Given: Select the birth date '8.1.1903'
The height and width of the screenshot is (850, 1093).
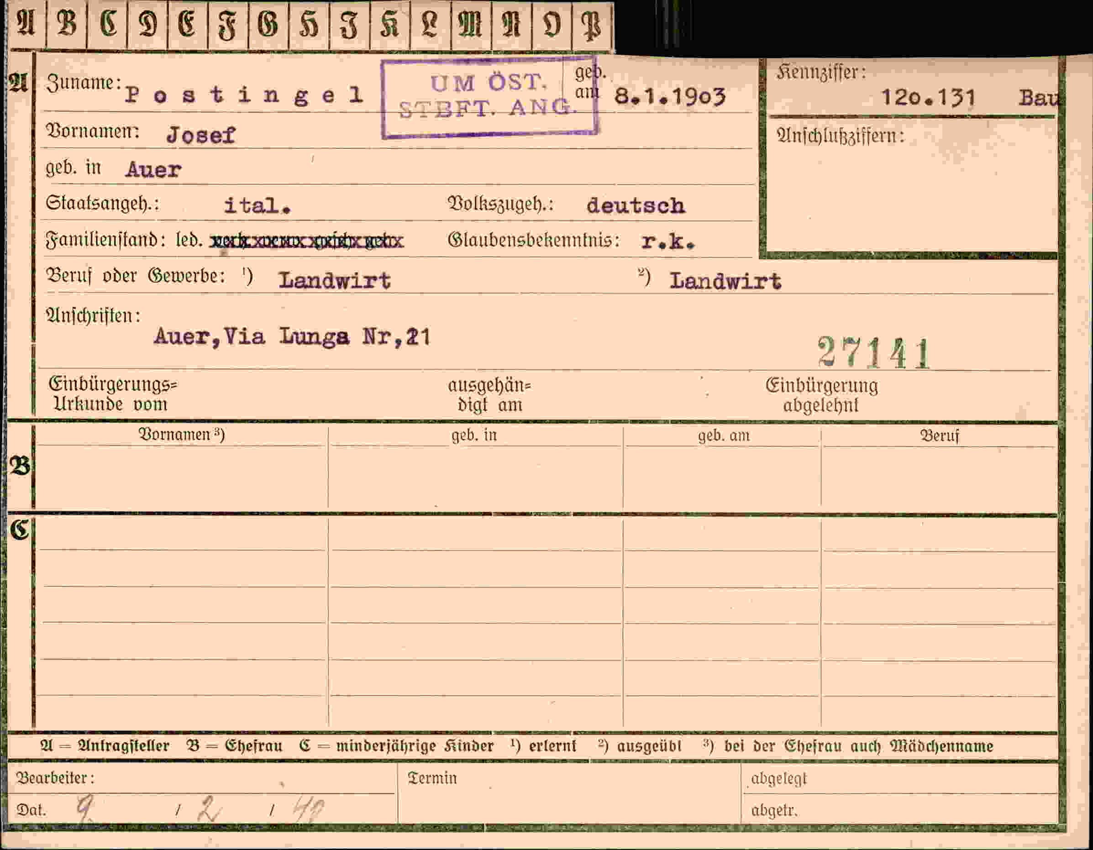Looking at the screenshot, I should [x=670, y=96].
